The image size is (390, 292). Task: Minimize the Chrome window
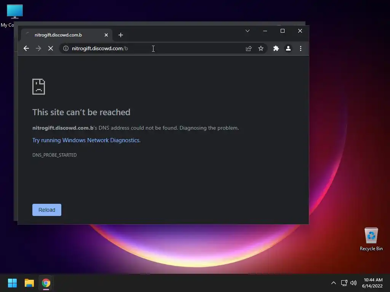coord(265,31)
